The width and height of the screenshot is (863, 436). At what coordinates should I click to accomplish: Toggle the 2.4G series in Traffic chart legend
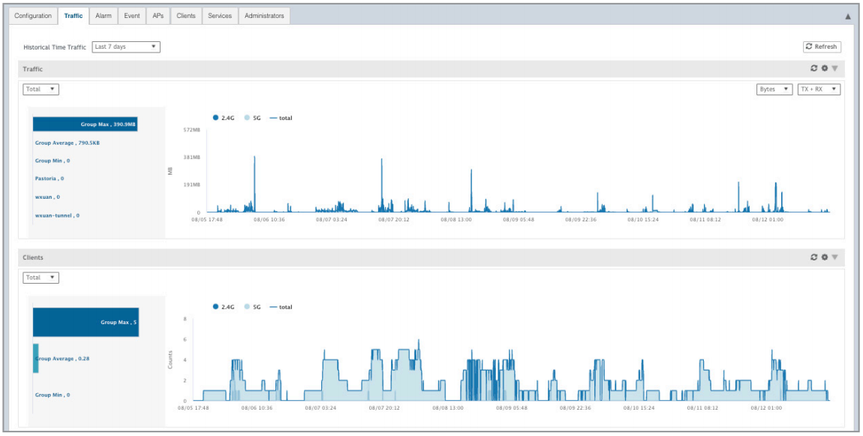pyautogui.click(x=224, y=118)
